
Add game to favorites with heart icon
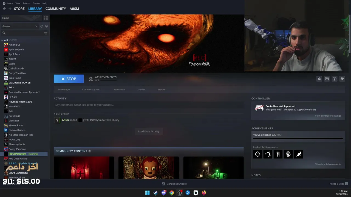[x=342, y=79]
